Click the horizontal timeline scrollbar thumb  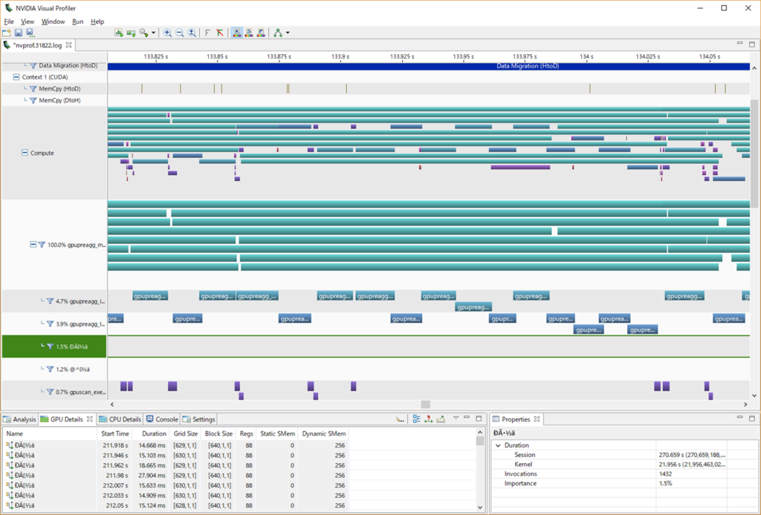coord(426,404)
